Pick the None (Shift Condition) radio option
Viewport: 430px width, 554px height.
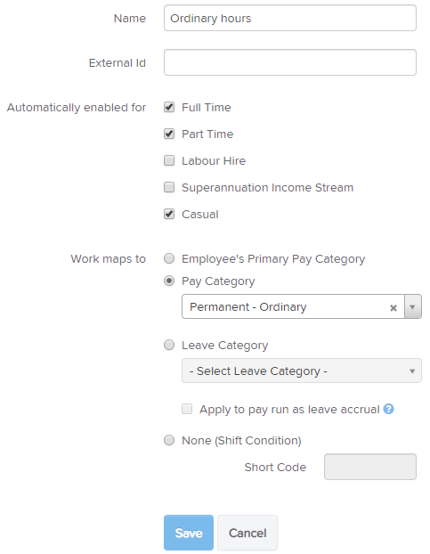[x=169, y=440]
